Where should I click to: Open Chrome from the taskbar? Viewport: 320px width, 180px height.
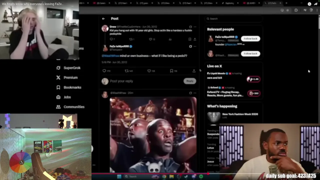164,177
